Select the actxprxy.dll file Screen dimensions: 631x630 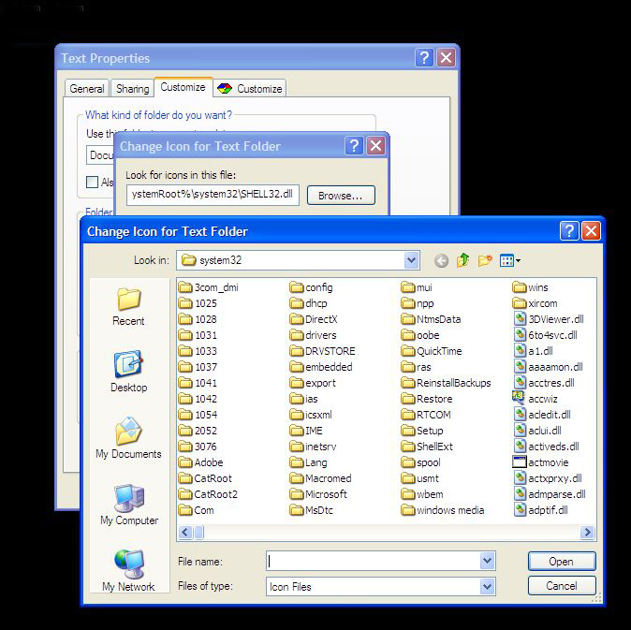tap(548, 478)
